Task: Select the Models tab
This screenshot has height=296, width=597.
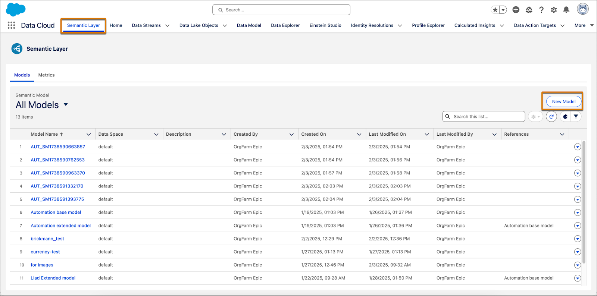Action: point(22,75)
